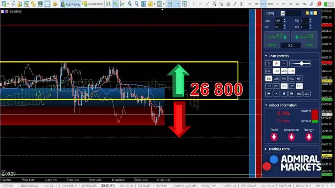The width and height of the screenshot is (335, 188).
Task: Switch timeframe to D1
Action: [x=291, y=4]
